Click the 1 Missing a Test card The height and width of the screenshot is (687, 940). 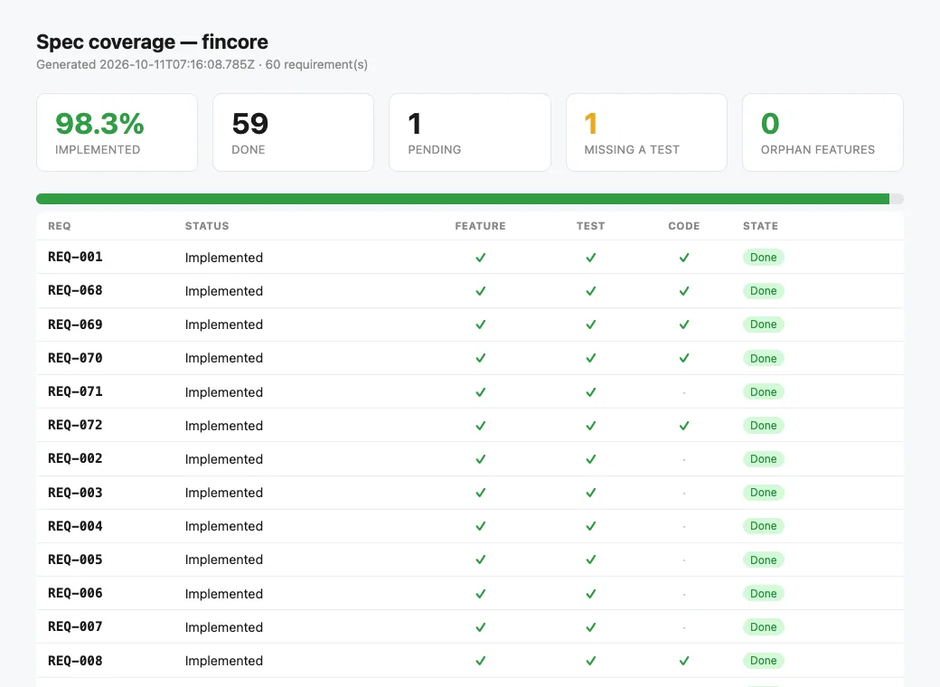(x=646, y=133)
